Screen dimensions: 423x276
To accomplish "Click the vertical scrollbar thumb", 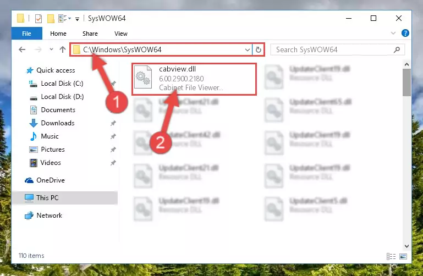I will (x=406, y=82).
